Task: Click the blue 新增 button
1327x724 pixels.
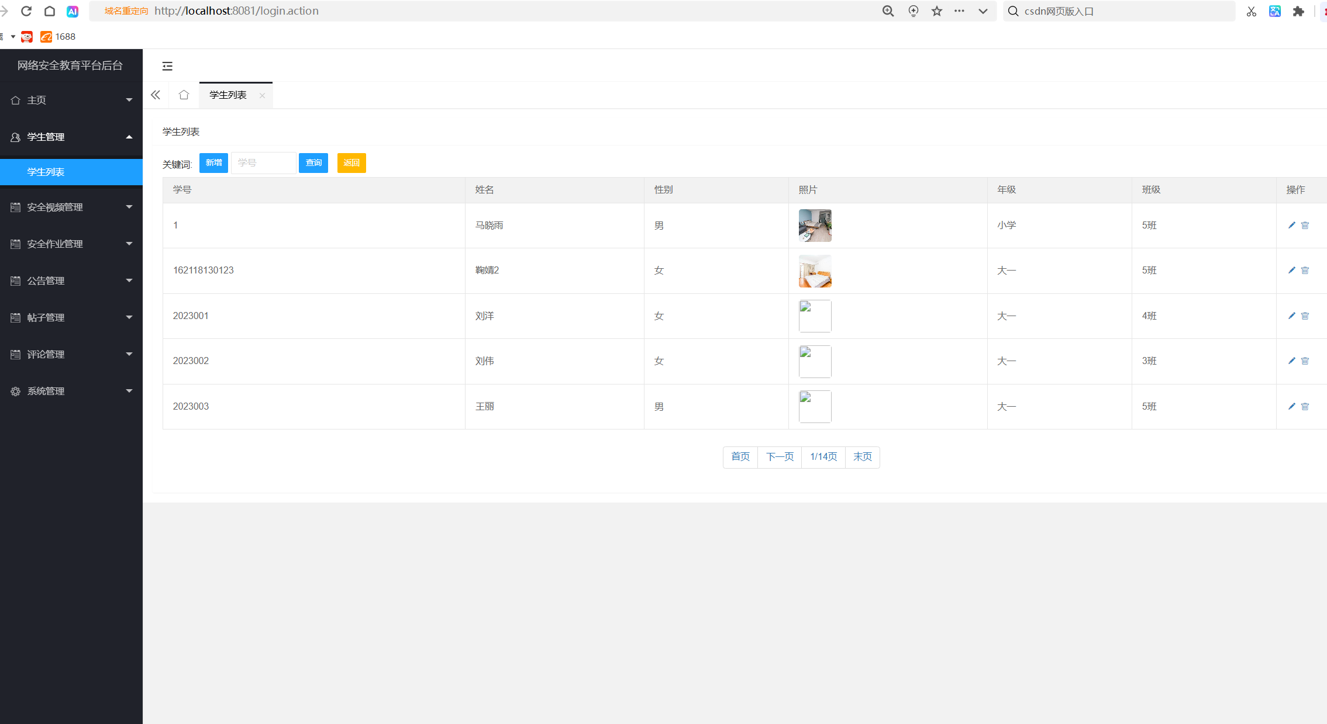Action: (213, 163)
